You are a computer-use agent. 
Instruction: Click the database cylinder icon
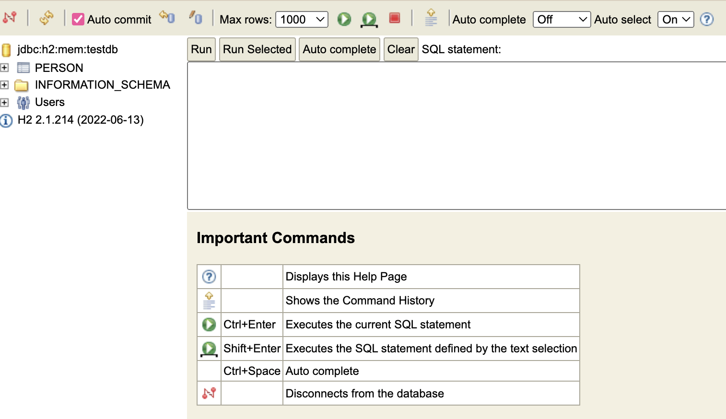coord(6,50)
